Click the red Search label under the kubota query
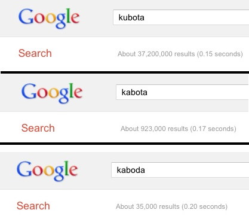The image size is (249, 219). (35, 53)
